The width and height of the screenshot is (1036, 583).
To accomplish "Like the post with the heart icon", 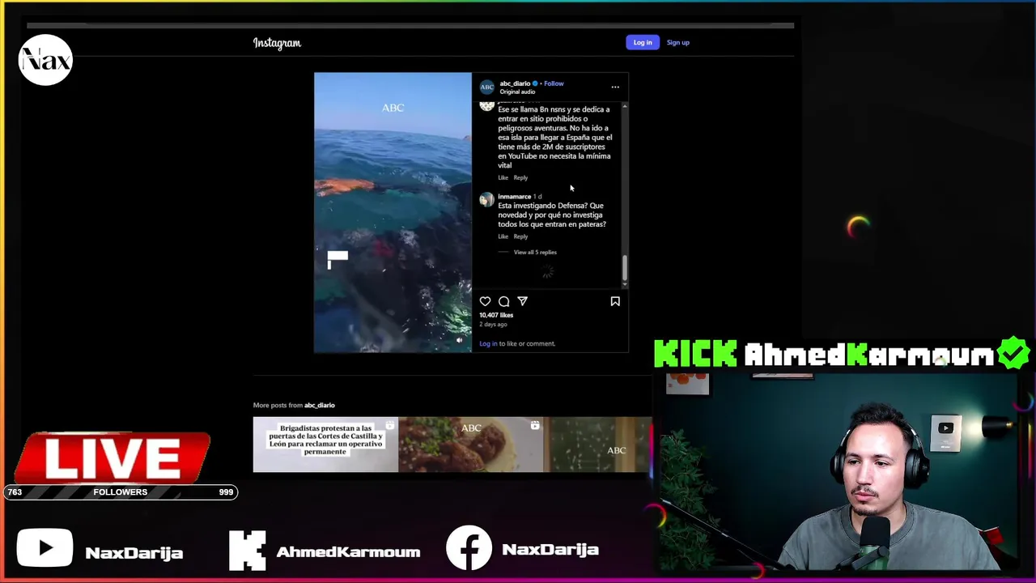I will click(485, 301).
